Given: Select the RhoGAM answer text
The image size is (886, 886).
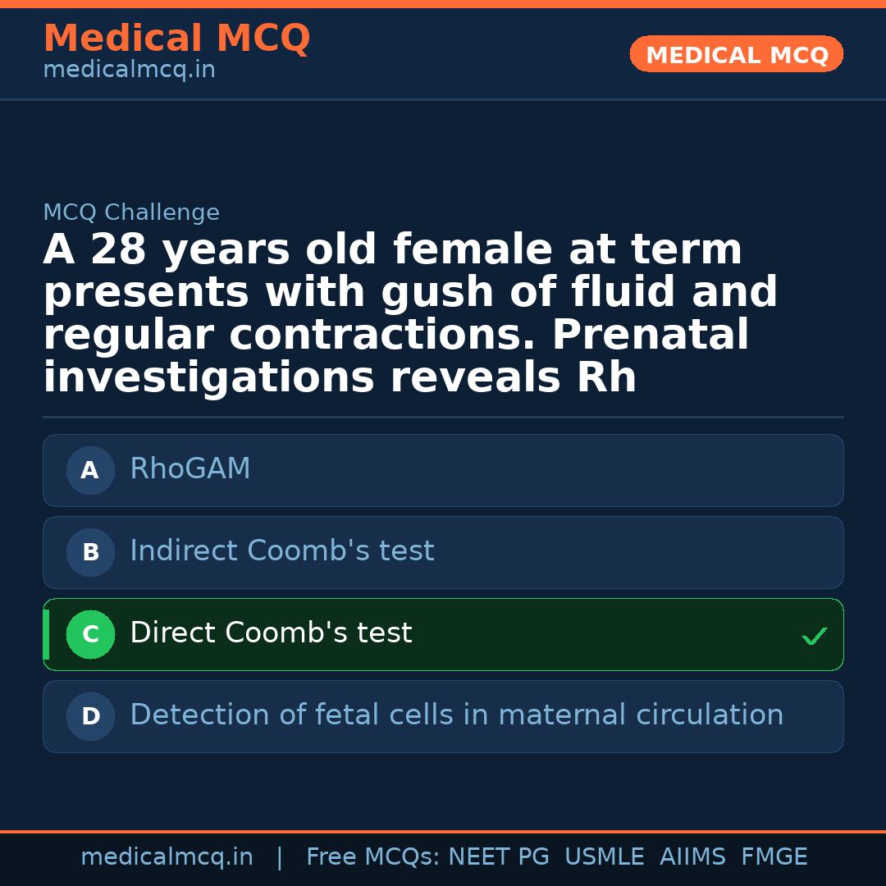Looking at the screenshot, I should (x=190, y=469).
